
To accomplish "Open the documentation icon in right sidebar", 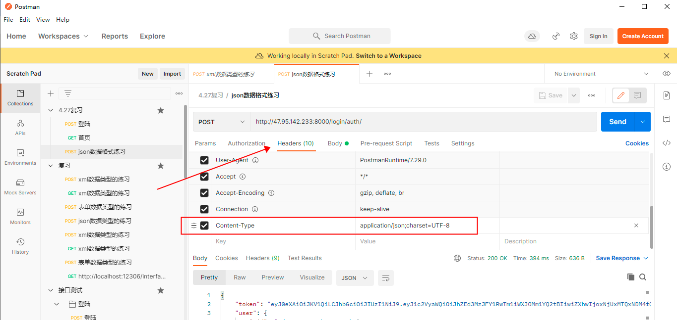I will (x=667, y=95).
